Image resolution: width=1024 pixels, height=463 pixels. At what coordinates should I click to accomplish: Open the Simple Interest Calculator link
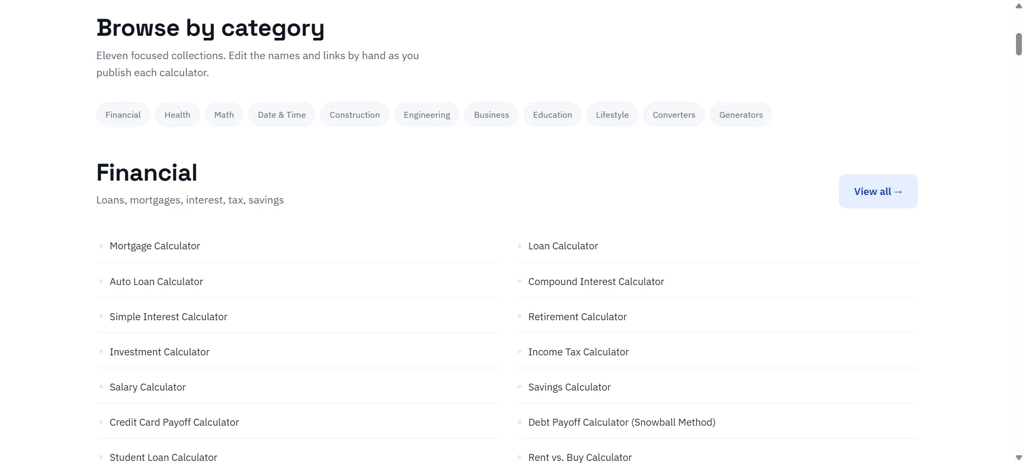pos(168,316)
